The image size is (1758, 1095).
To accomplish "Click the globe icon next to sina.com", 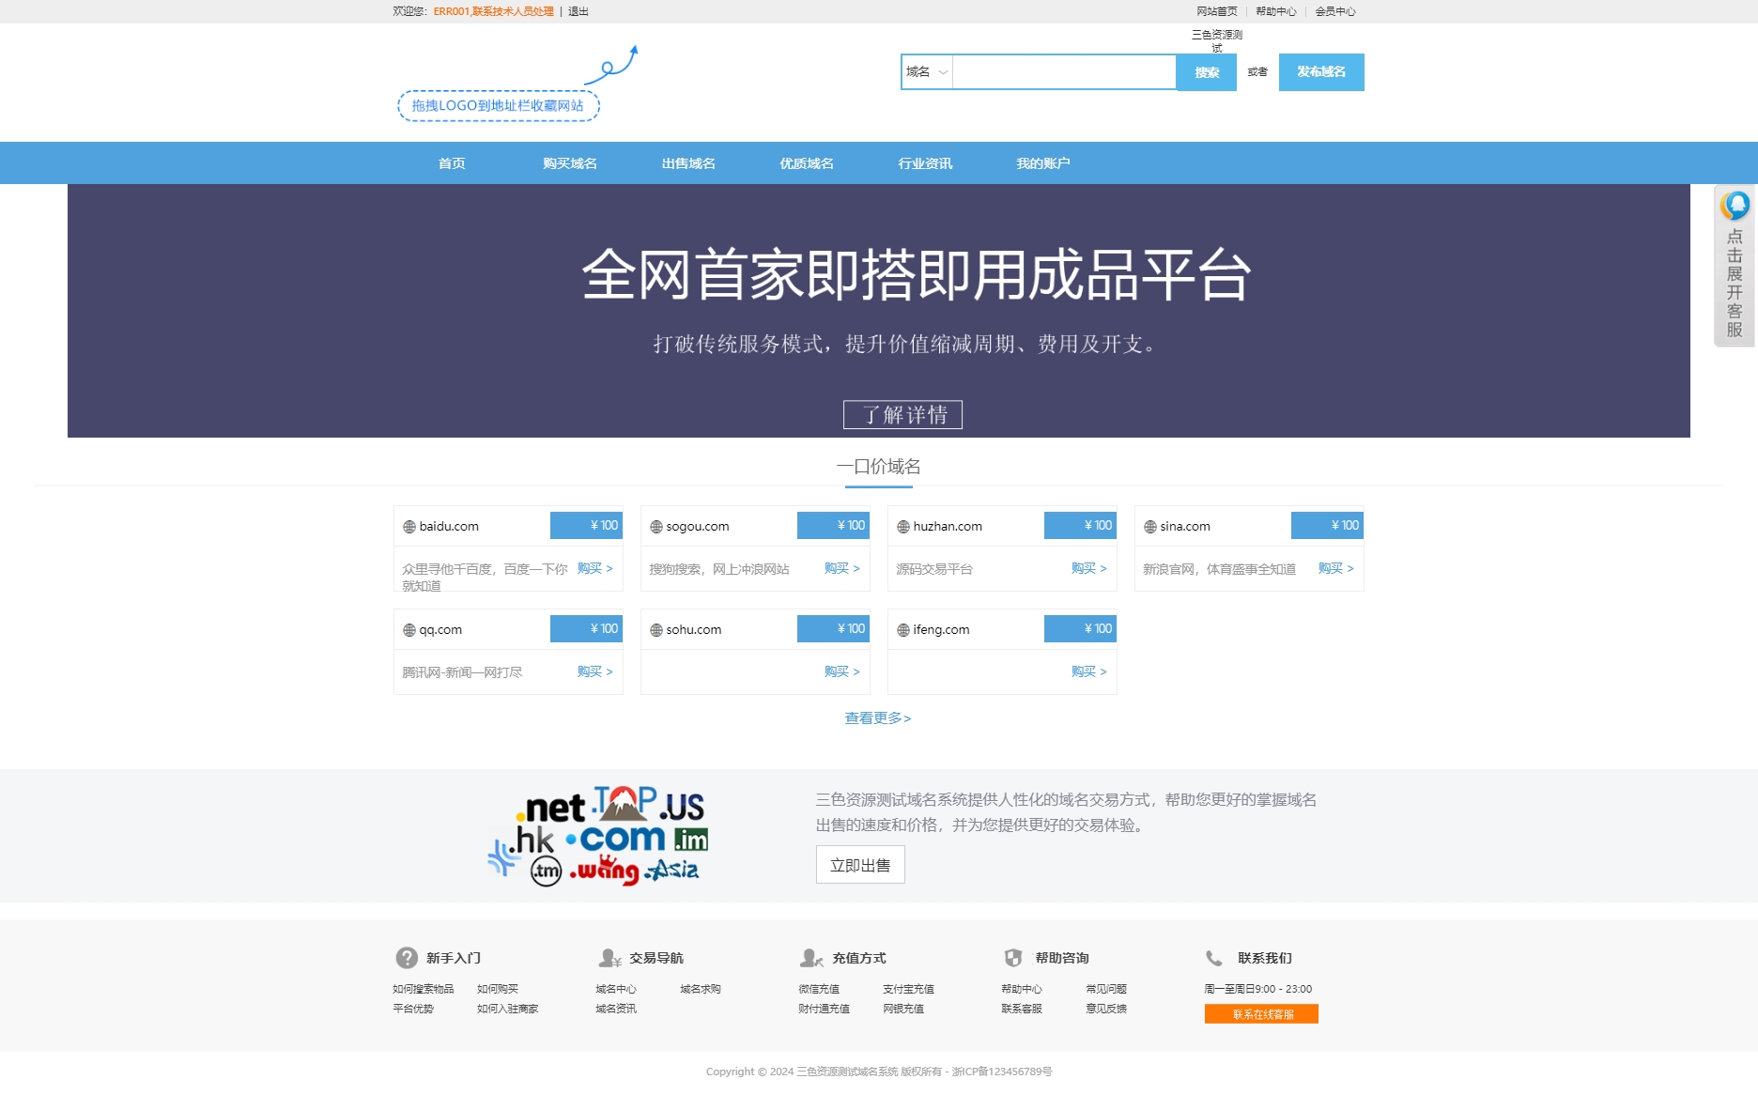I will click(1149, 526).
